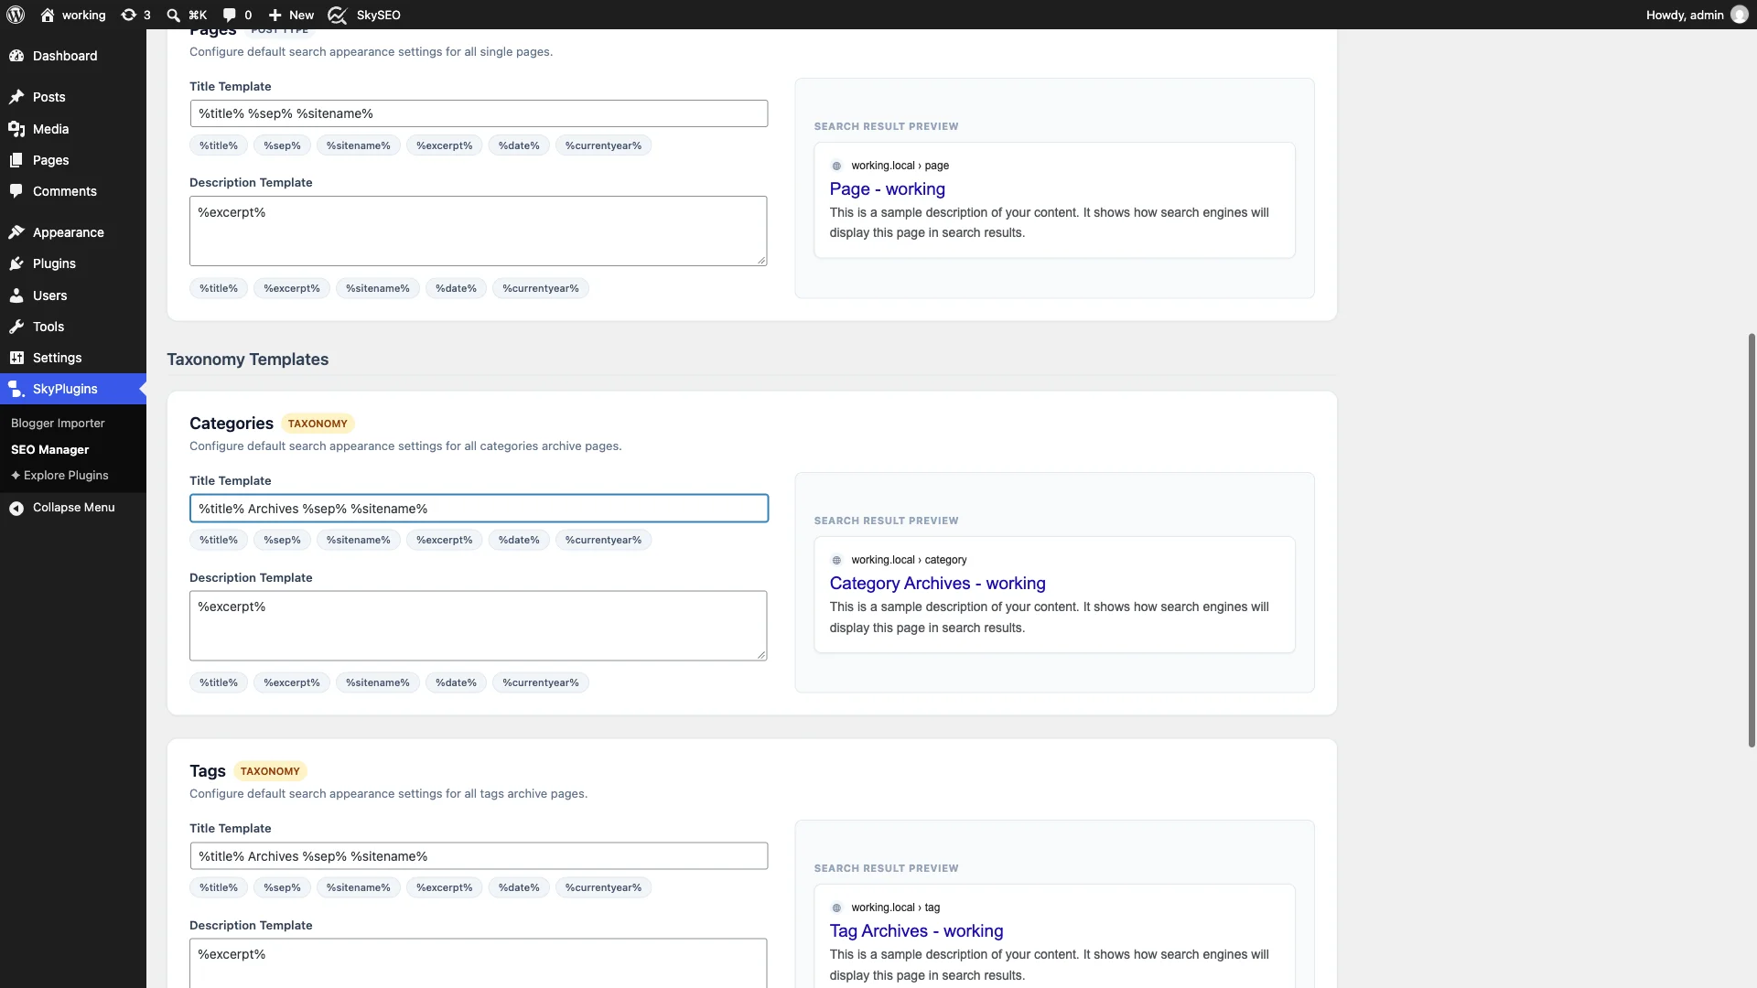
Task: Insert %date% tag into Categories description
Action: point(456,682)
